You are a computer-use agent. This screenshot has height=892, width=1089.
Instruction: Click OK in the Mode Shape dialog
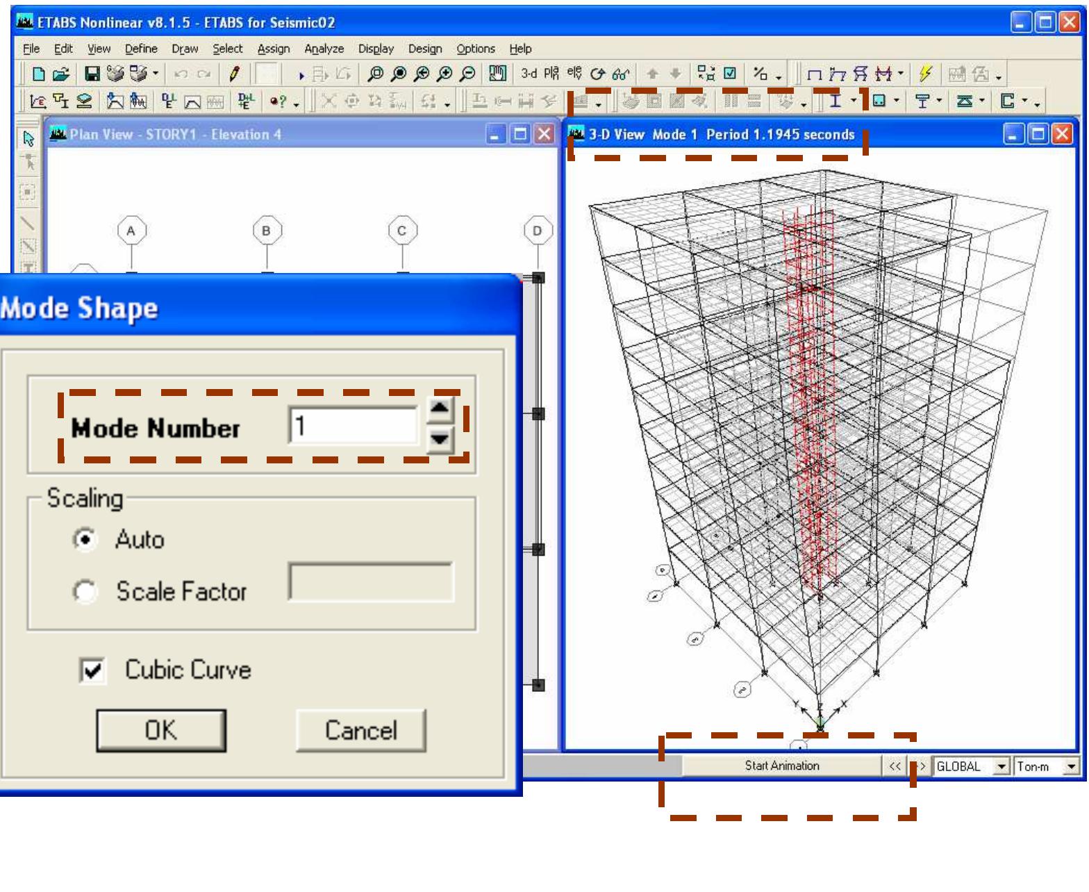[161, 730]
